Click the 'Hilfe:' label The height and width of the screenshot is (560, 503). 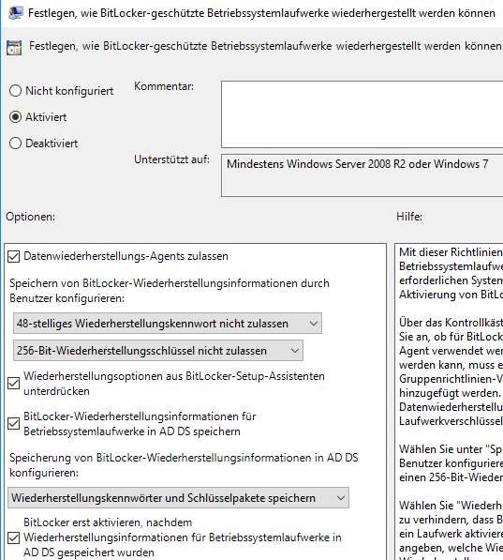pyautogui.click(x=409, y=217)
